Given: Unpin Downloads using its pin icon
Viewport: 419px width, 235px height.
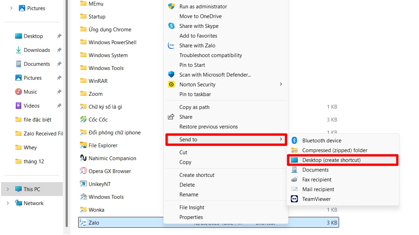Looking at the screenshot, I should click(x=59, y=50).
